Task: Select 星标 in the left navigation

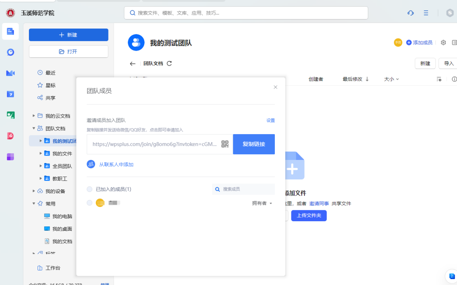Action: (x=50, y=85)
